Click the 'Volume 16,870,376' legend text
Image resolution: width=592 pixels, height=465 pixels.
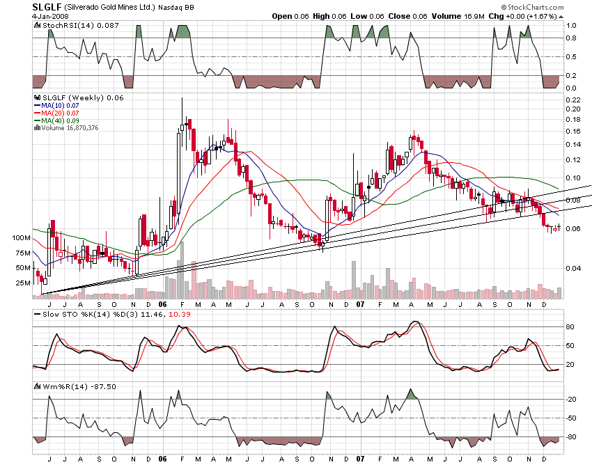(x=70, y=128)
